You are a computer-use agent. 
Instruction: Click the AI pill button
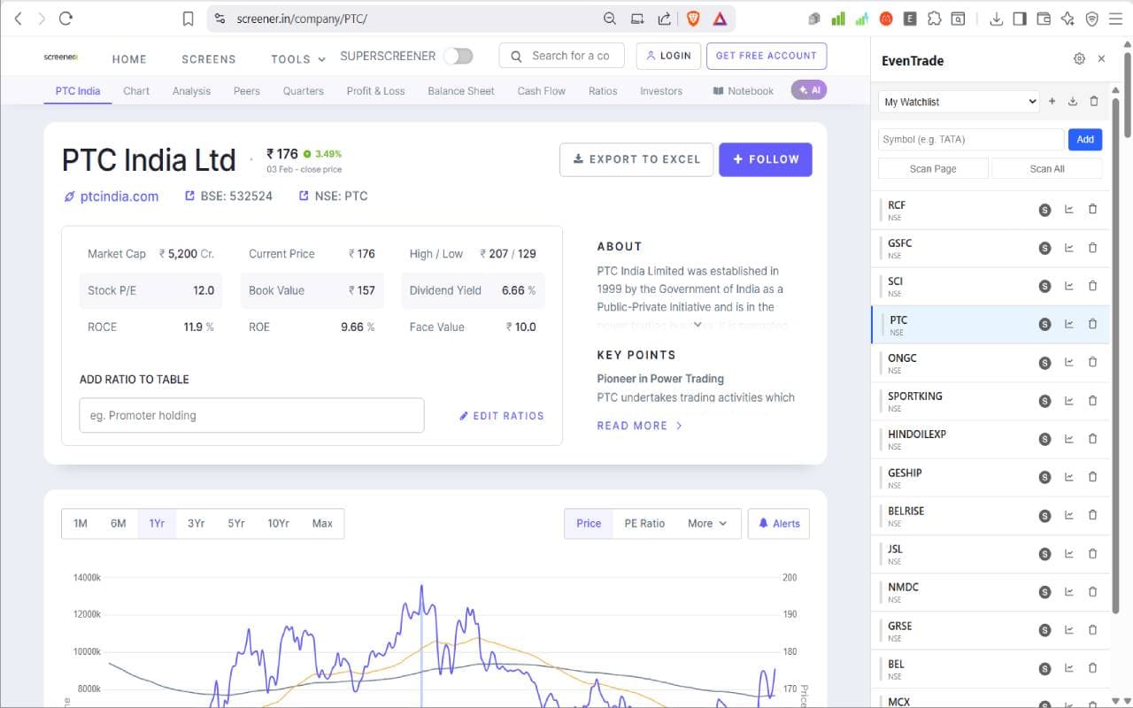809,90
